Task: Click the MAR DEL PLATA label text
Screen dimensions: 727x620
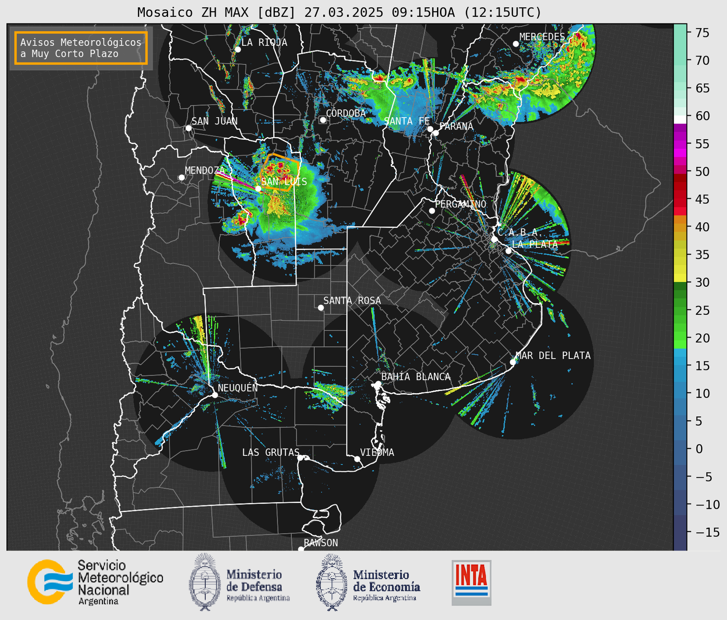Action: [x=553, y=356]
